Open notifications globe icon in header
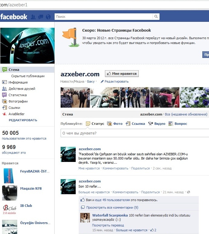 coord(48,17)
